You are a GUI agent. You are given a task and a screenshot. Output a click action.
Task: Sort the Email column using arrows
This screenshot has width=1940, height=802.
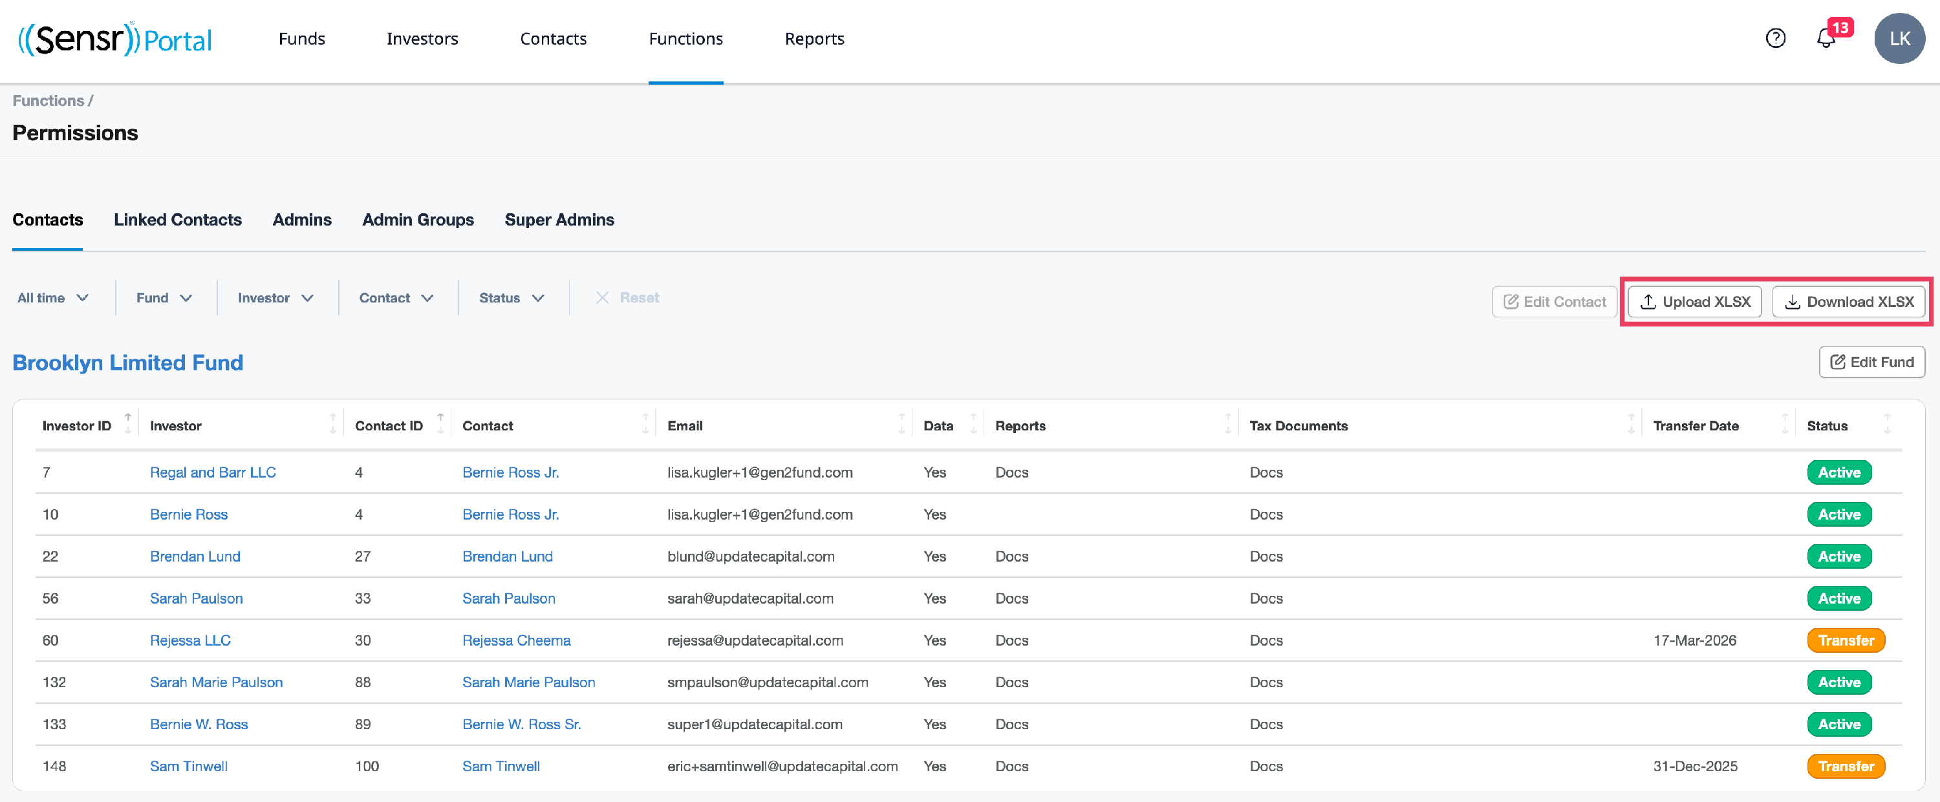(x=901, y=425)
